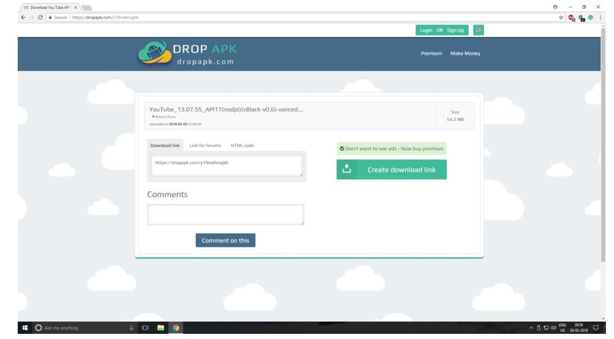Open the red extension icon in toolbar
Screen dimensions: 614x339
(x=572, y=18)
